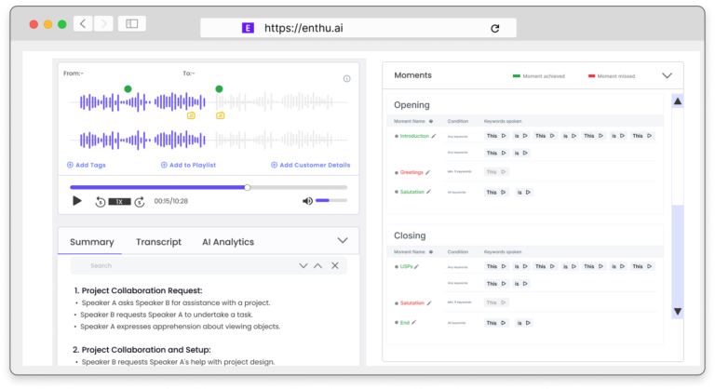715x389 pixels.
Task: Skip forward 5 seconds in recording
Action: coord(140,202)
